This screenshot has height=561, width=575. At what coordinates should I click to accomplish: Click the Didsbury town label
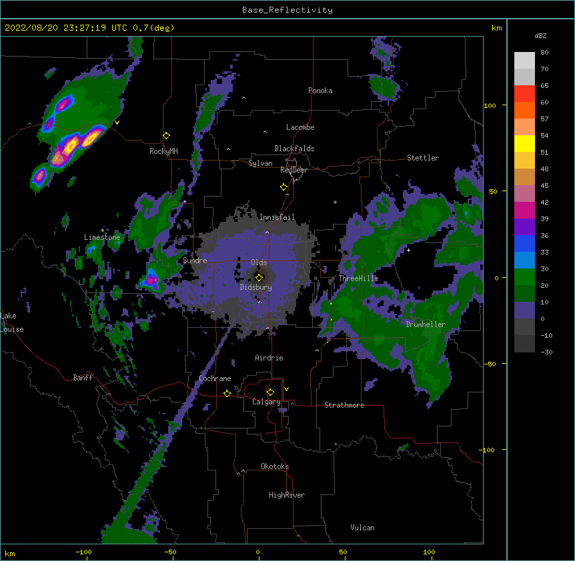(x=256, y=287)
